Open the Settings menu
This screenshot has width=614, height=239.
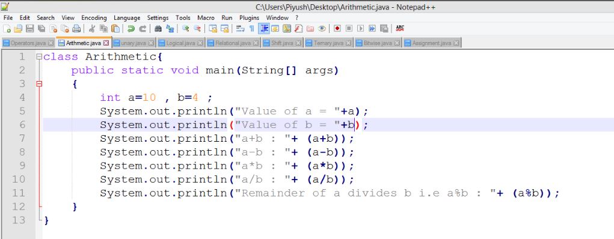pos(158,17)
